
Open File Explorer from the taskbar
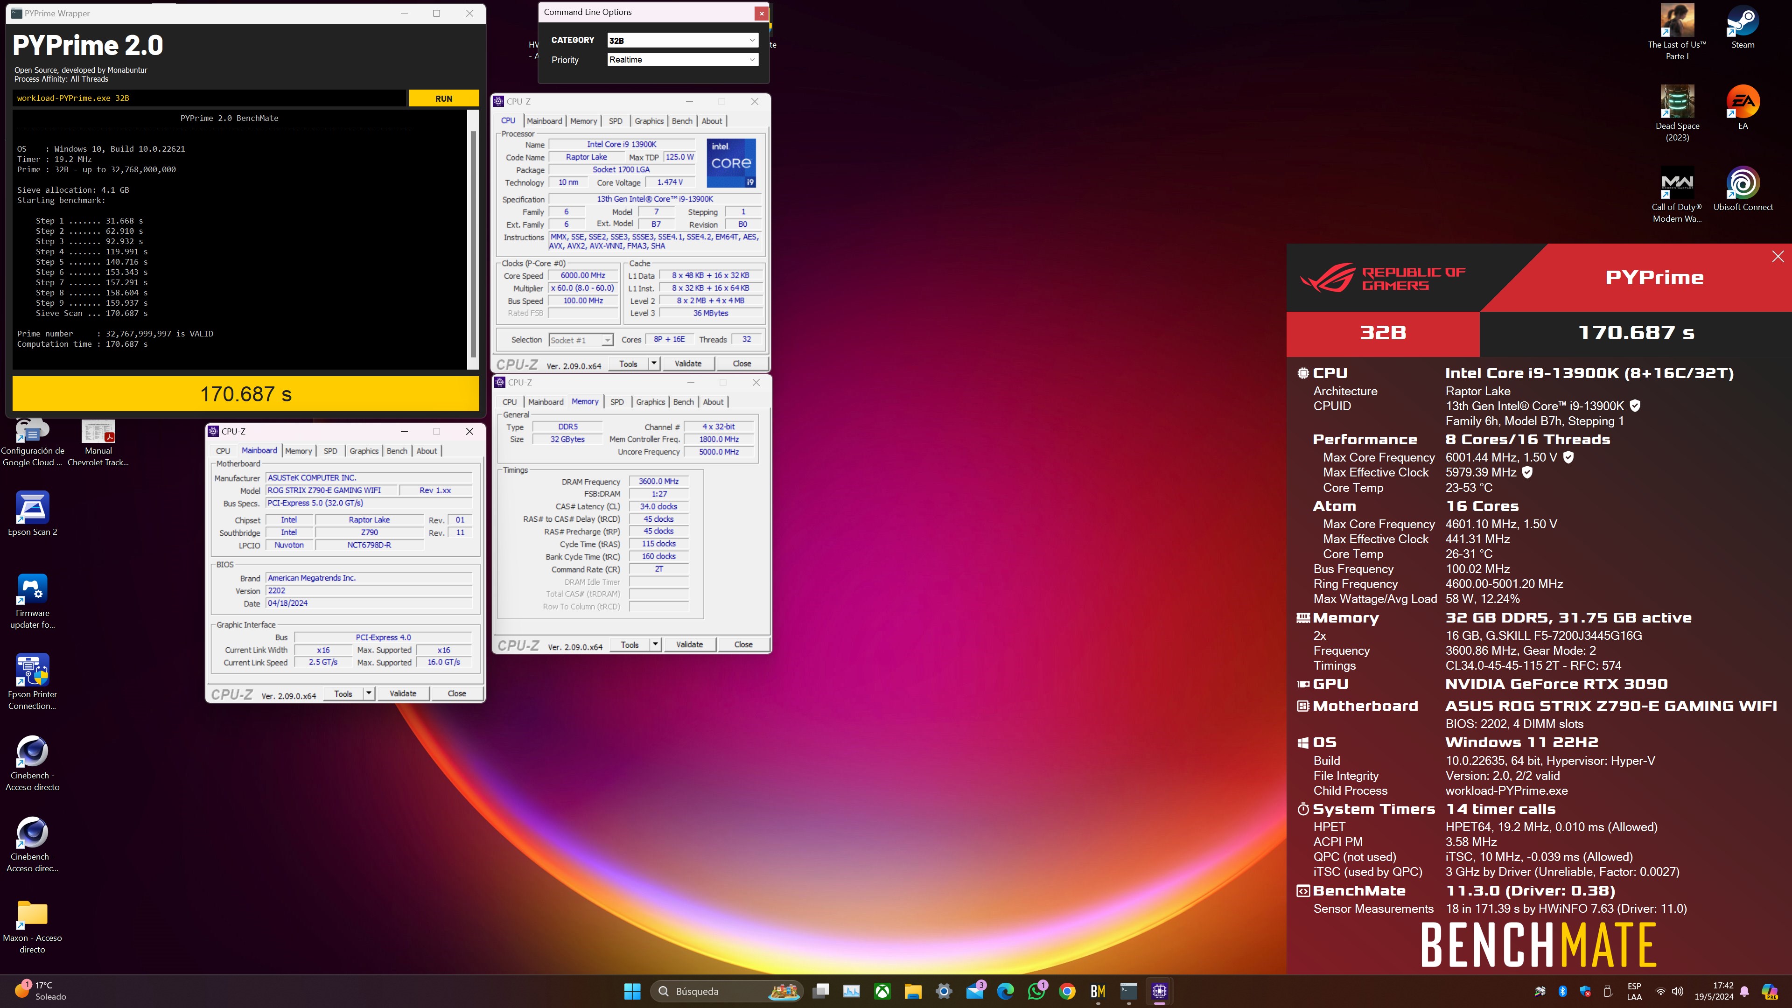913,991
